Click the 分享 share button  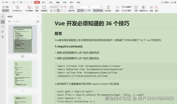pyautogui.click(x=173, y=2)
